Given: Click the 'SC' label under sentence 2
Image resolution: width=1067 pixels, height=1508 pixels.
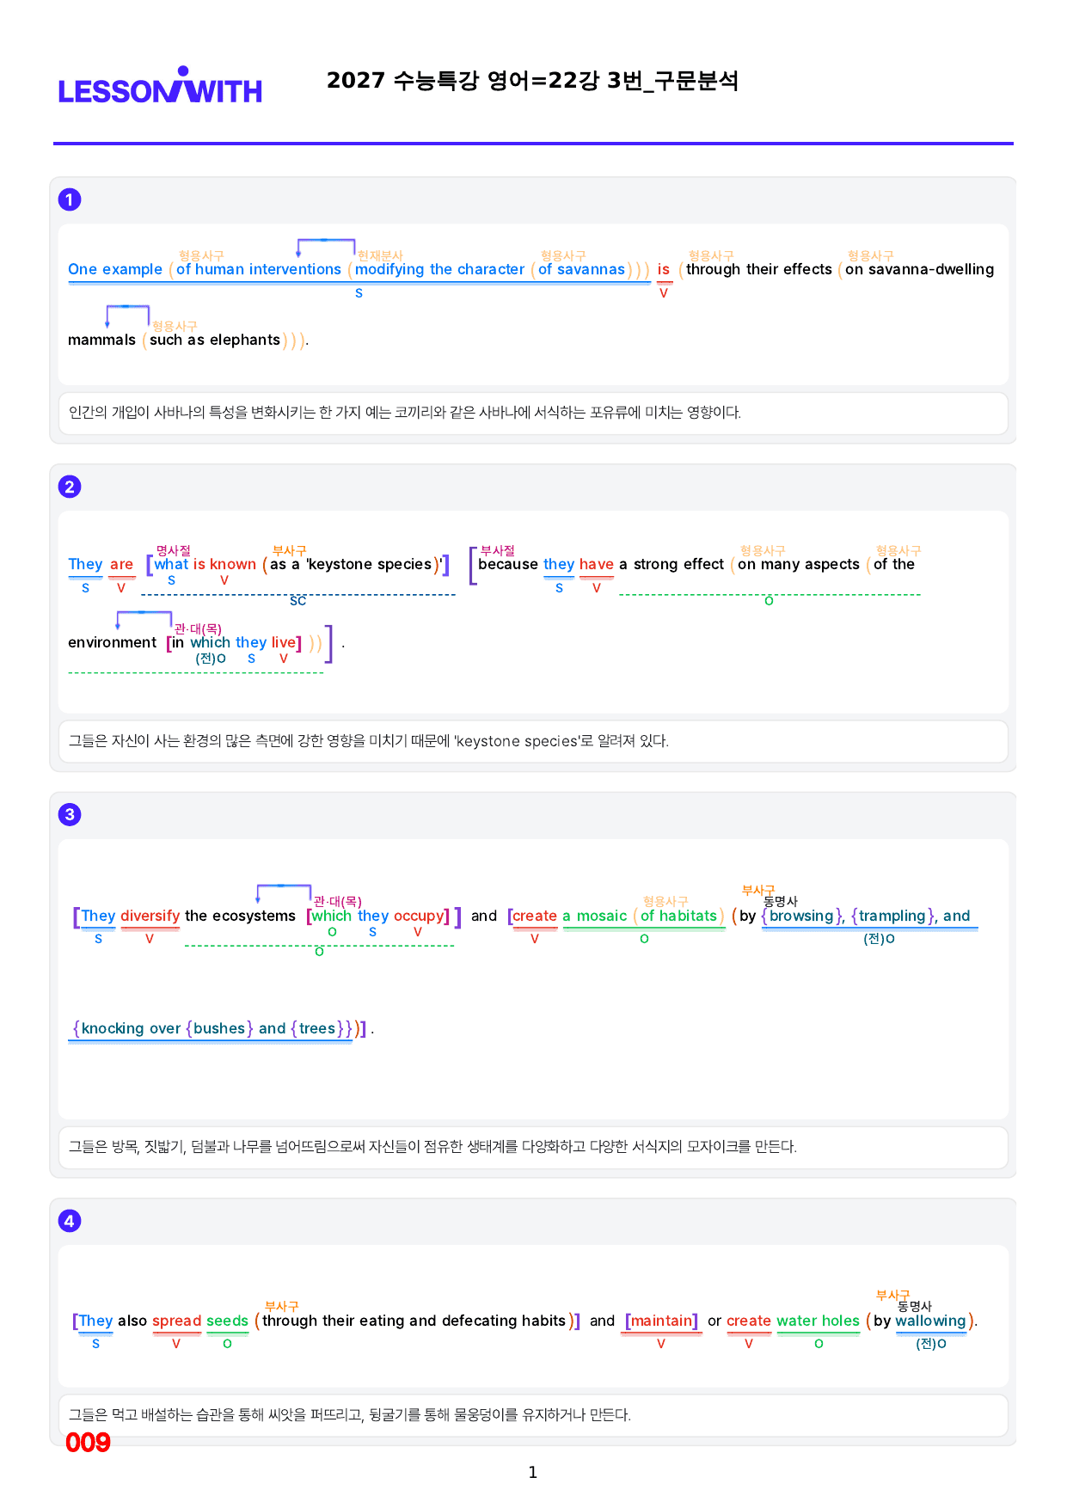Looking at the screenshot, I should (x=297, y=601).
